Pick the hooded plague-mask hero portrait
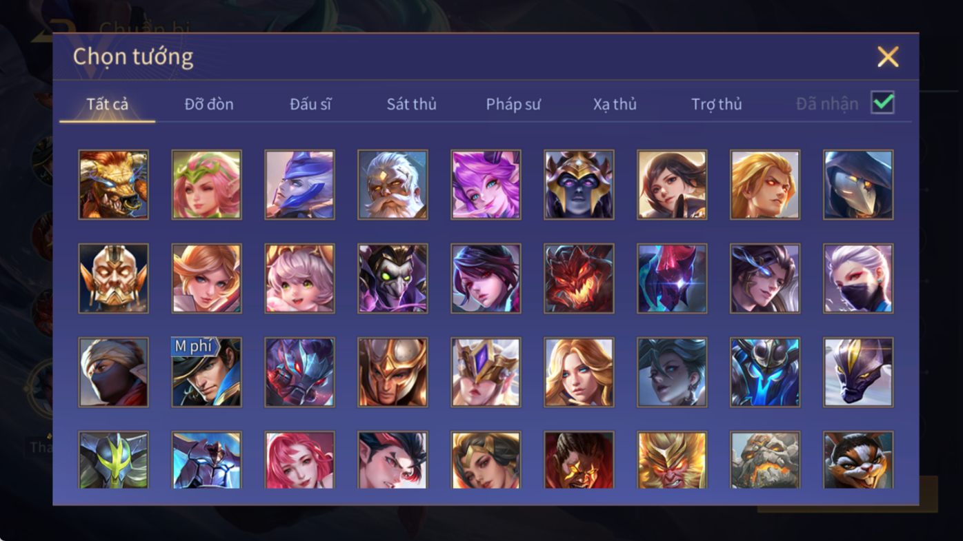The width and height of the screenshot is (963, 541). [x=858, y=185]
